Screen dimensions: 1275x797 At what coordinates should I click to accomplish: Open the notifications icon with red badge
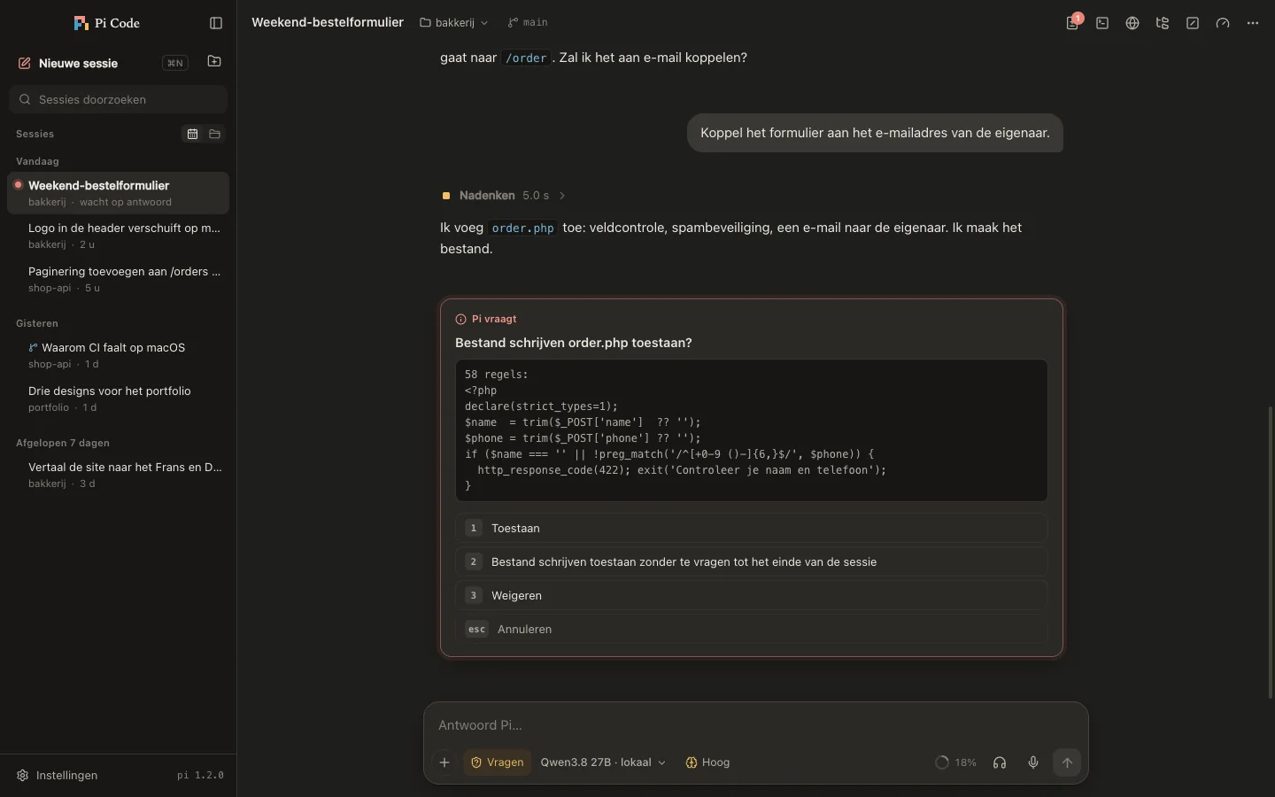1072,23
